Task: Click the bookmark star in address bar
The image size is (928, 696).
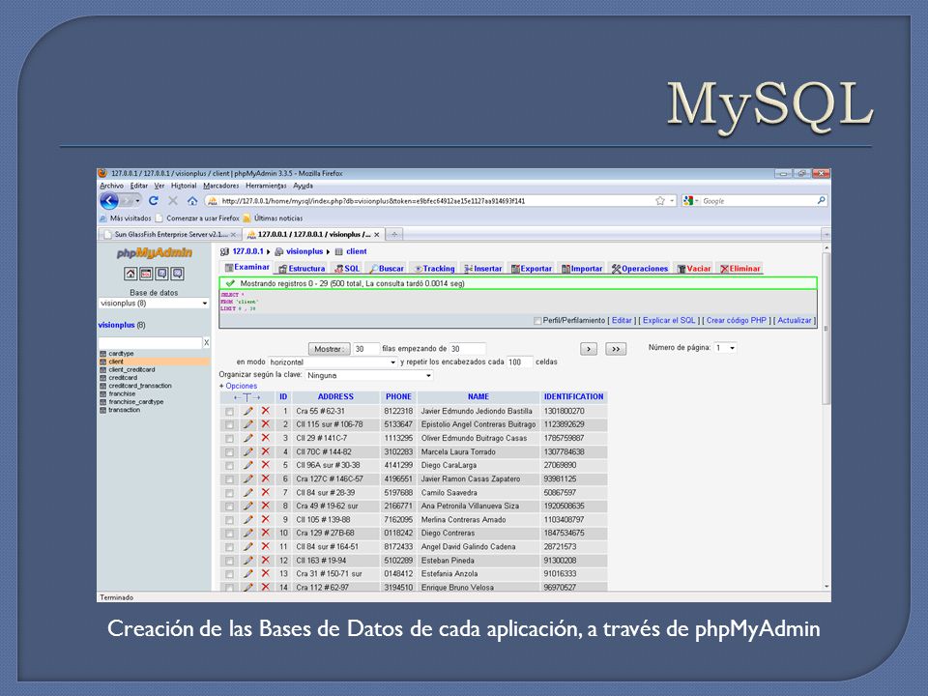Action: [660, 201]
